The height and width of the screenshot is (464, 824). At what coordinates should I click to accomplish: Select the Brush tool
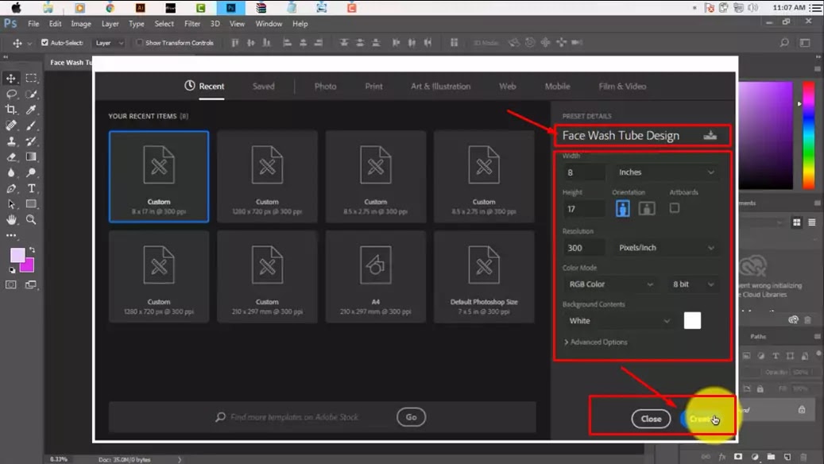(x=32, y=125)
